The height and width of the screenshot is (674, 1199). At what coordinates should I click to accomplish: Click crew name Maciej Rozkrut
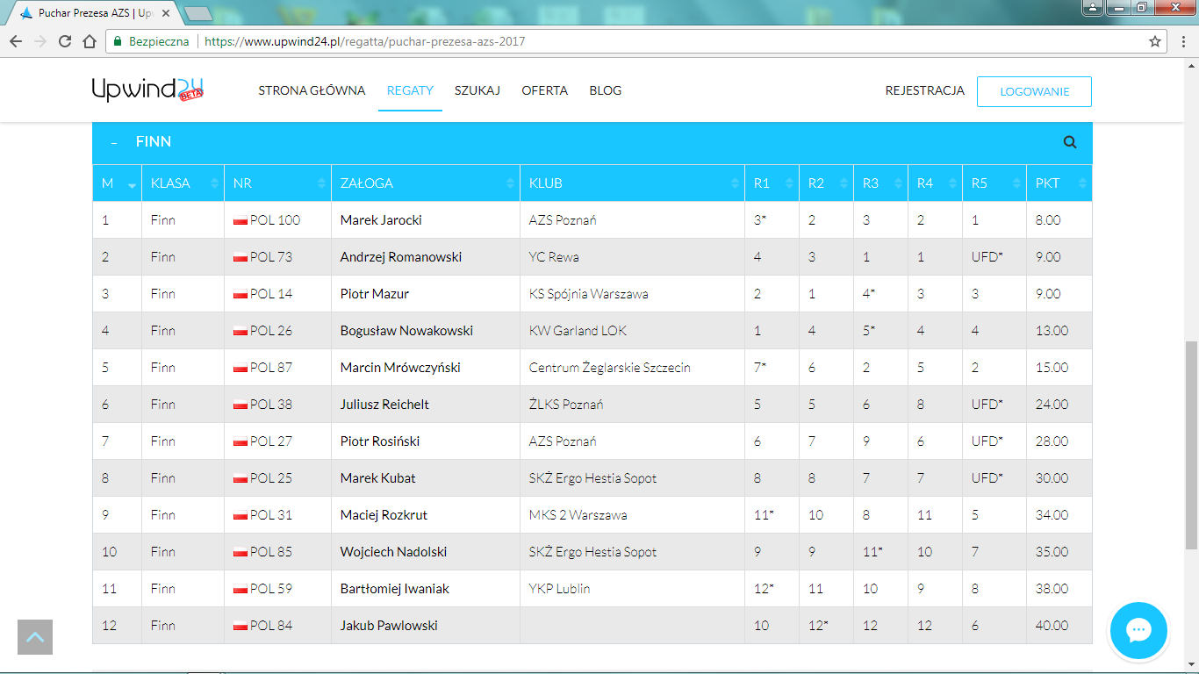click(384, 515)
